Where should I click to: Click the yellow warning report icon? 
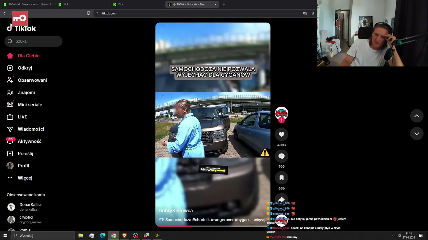pos(265,152)
